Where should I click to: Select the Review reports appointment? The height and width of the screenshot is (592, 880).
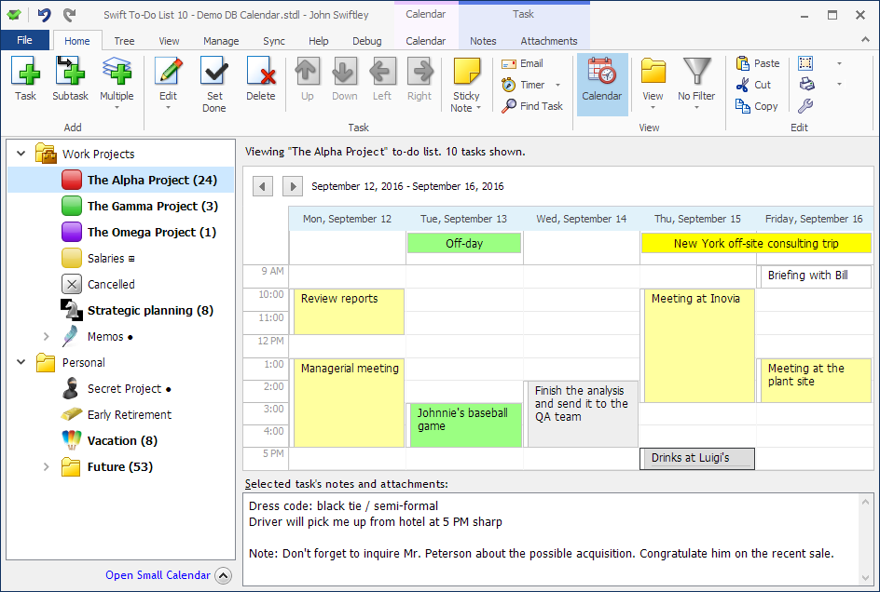point(349,312)
